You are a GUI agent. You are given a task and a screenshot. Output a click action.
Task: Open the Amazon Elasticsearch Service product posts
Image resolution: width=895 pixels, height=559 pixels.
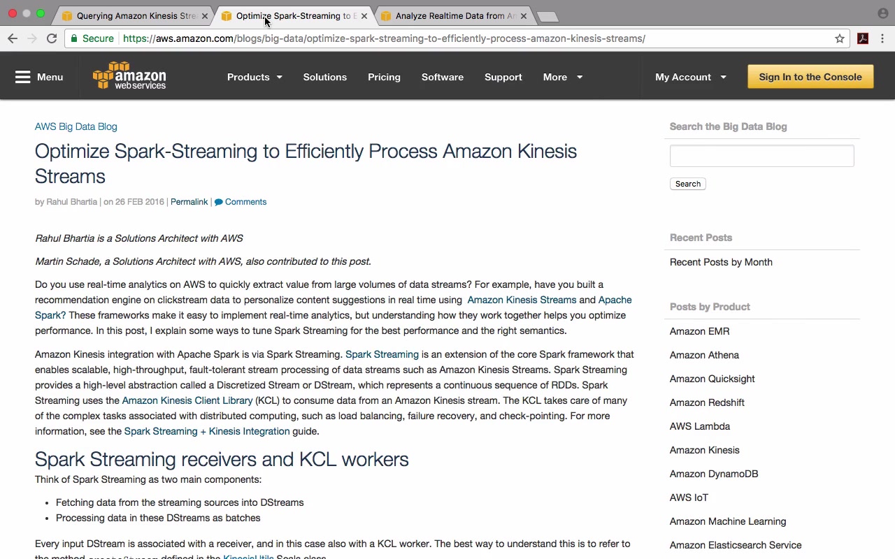[x=736, y=545]
